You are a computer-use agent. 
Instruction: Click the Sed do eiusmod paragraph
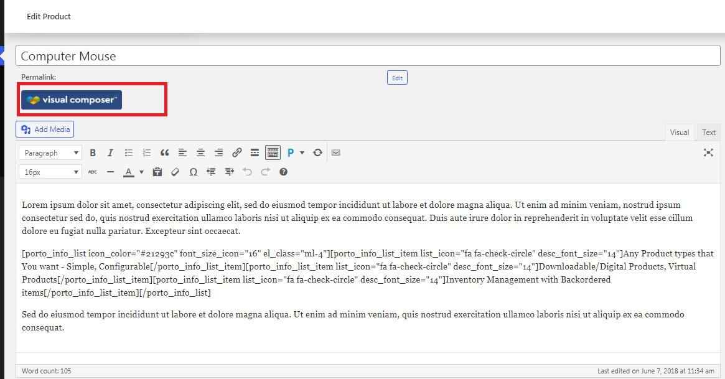[x=353, y=321]
